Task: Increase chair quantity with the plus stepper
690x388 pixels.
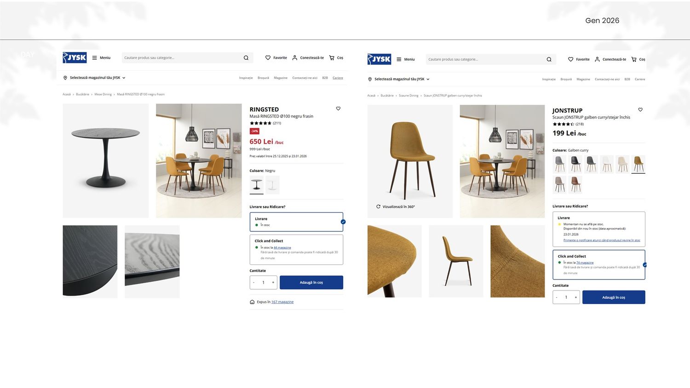Action: [575, 297]
